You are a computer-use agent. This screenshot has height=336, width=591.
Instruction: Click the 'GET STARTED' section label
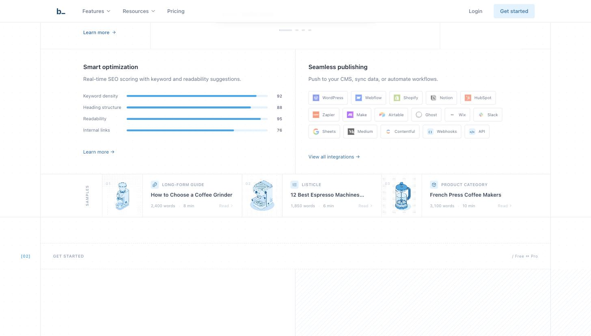point(69,256)
